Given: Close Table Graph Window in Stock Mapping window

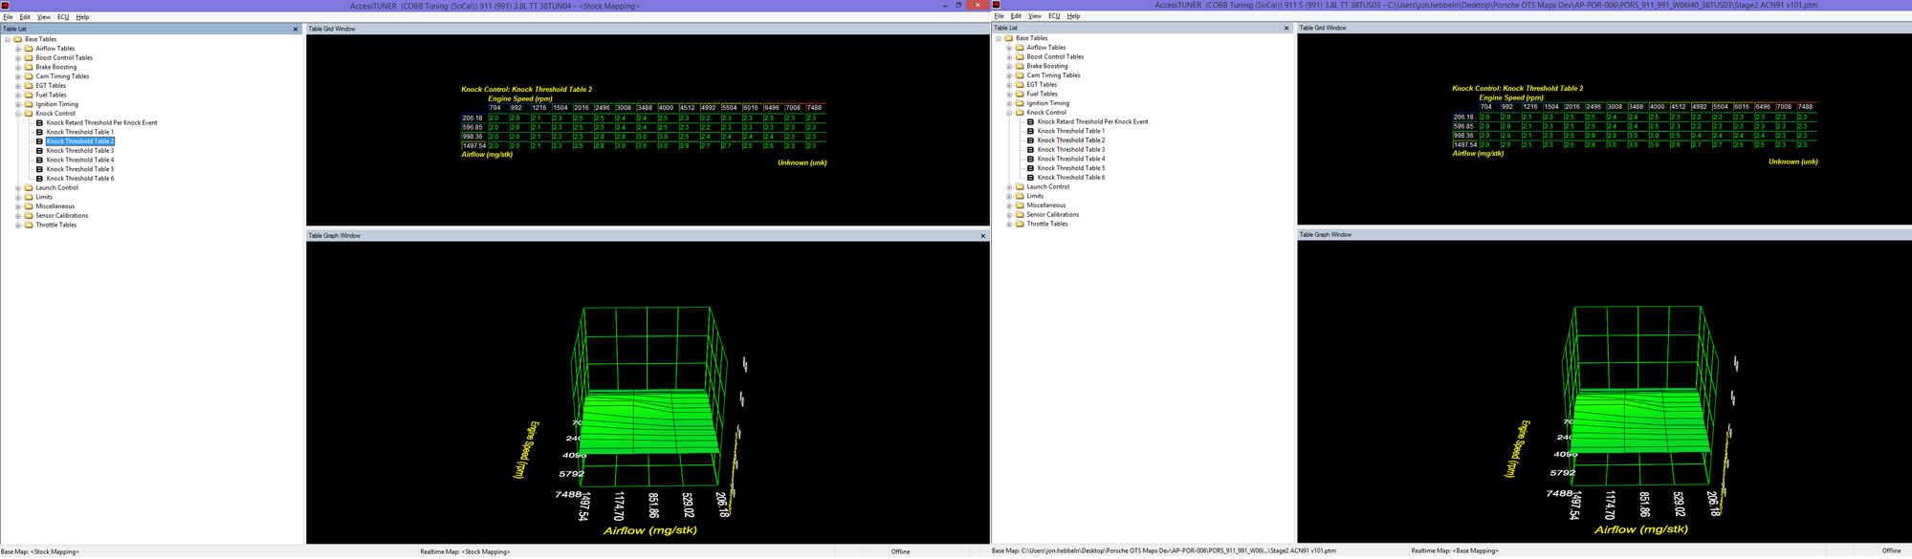Looking at the screenshot, I should [x=982, y=236].
